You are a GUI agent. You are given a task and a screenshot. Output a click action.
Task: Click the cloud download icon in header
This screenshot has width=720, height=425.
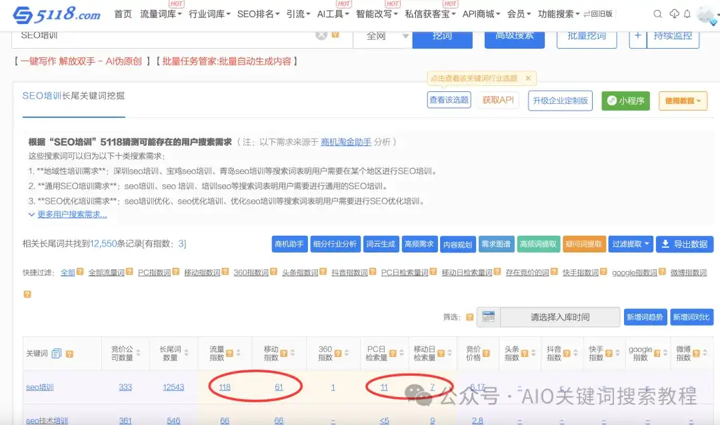[x=674, y=14]
